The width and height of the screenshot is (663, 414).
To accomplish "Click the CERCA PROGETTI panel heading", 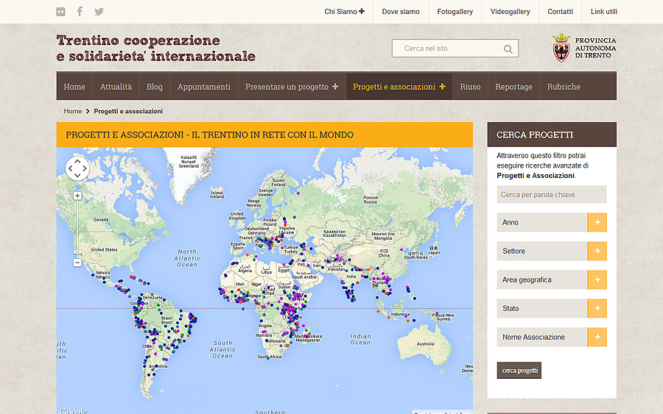I will pos(535,135).
